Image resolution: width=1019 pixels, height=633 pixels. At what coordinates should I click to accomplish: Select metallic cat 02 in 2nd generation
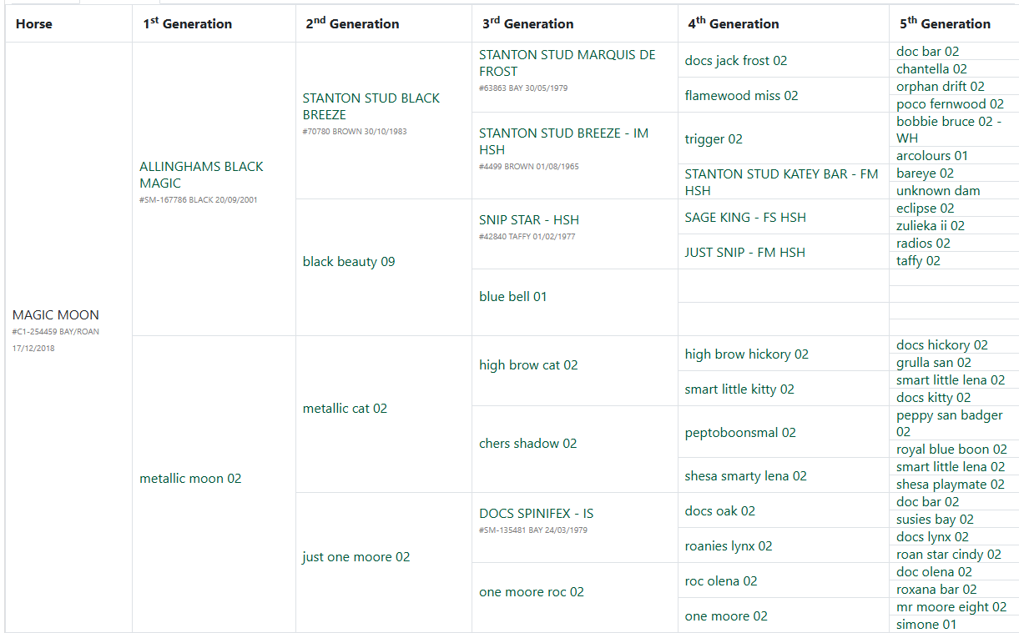point(345,408)
